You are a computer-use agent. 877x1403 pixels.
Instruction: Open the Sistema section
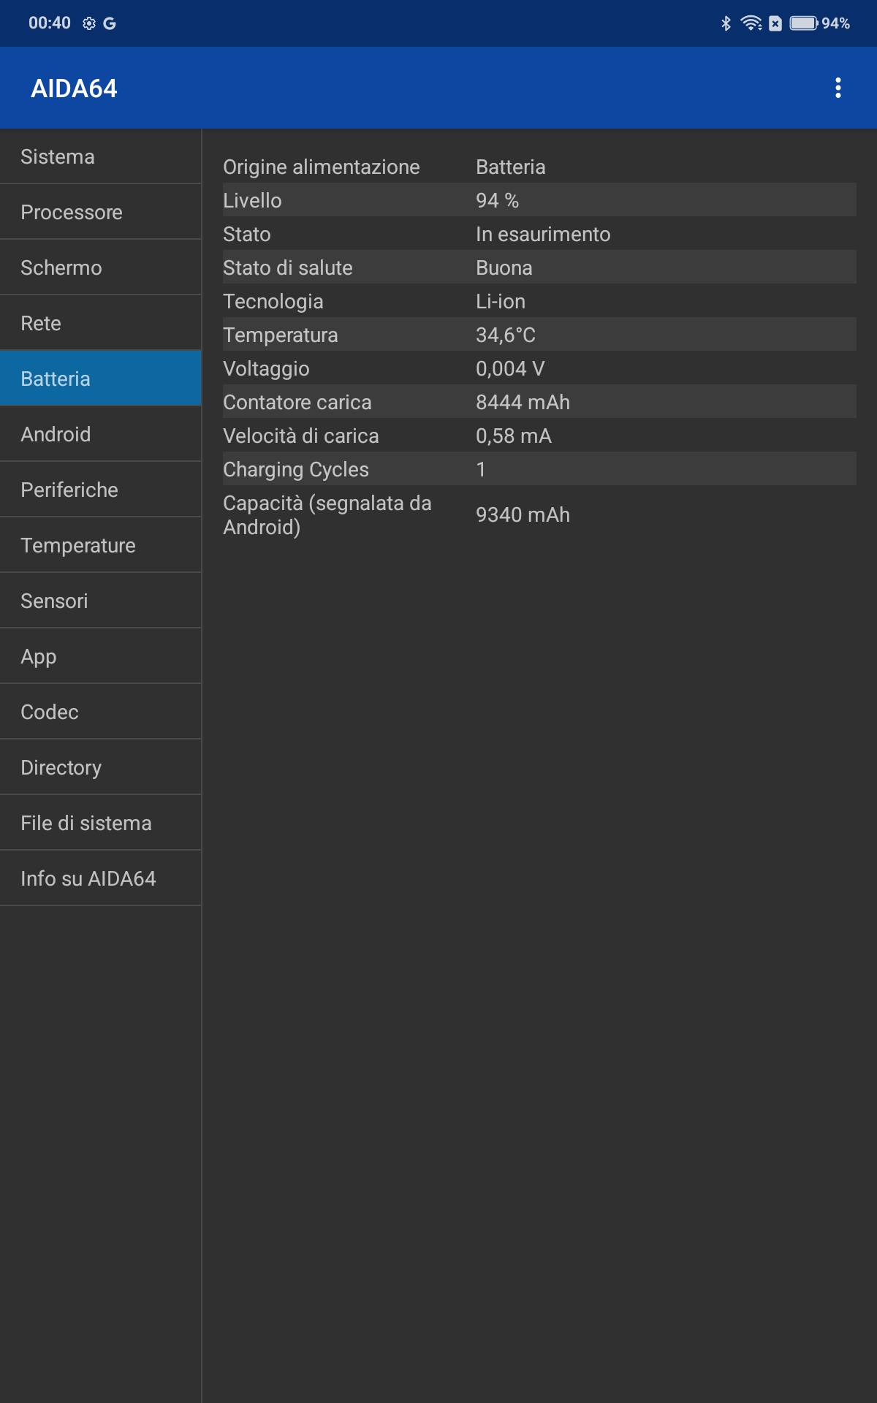pyautogui.click(x=101, y=156)
